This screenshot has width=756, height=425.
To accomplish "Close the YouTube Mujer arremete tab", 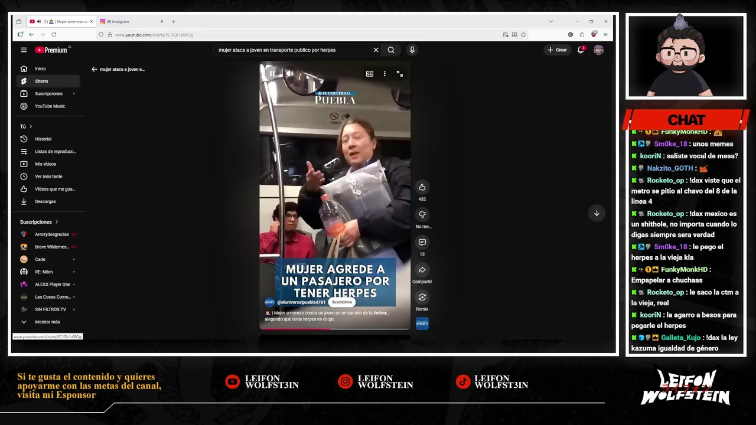I will click(91, 22).
